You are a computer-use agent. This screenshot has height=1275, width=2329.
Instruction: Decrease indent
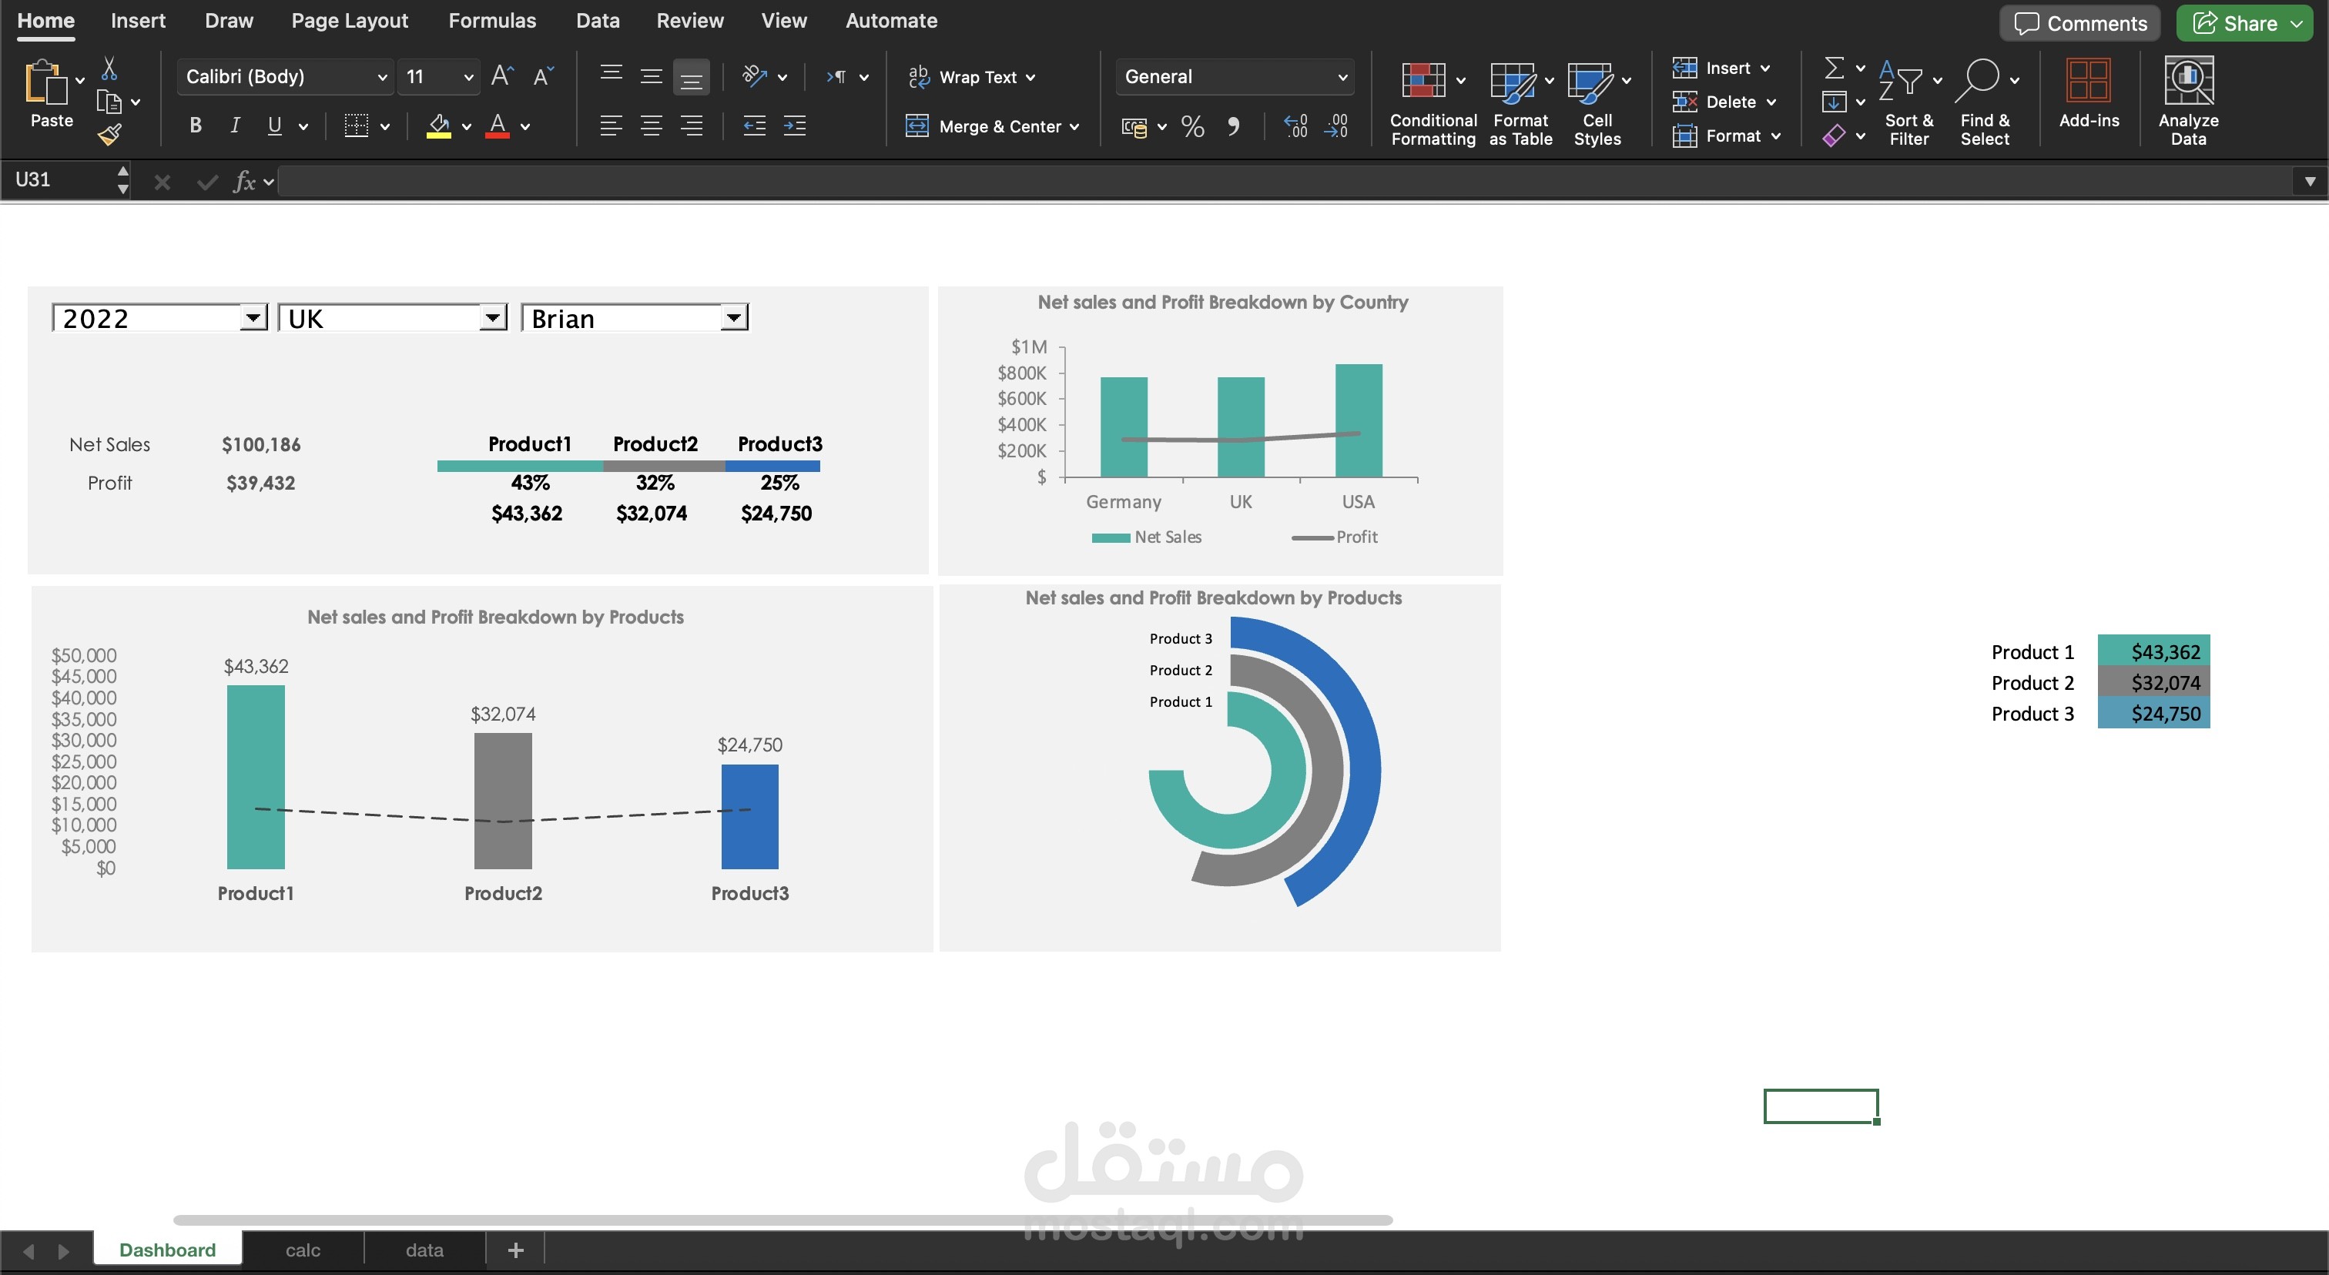click(x=754, y=125)
